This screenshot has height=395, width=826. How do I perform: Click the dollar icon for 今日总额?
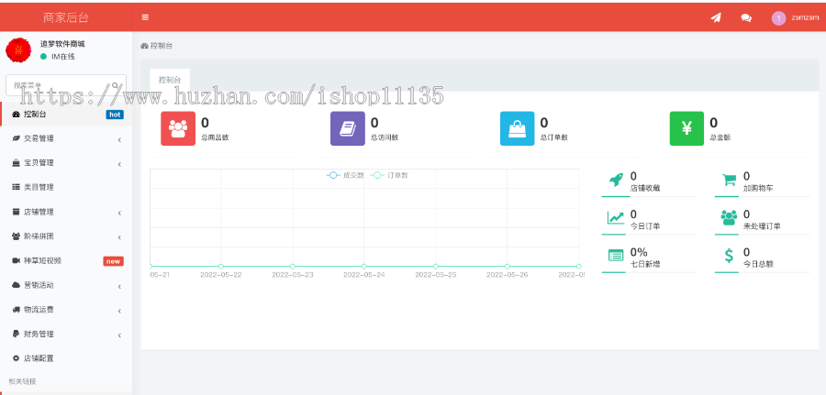[729, 256]
